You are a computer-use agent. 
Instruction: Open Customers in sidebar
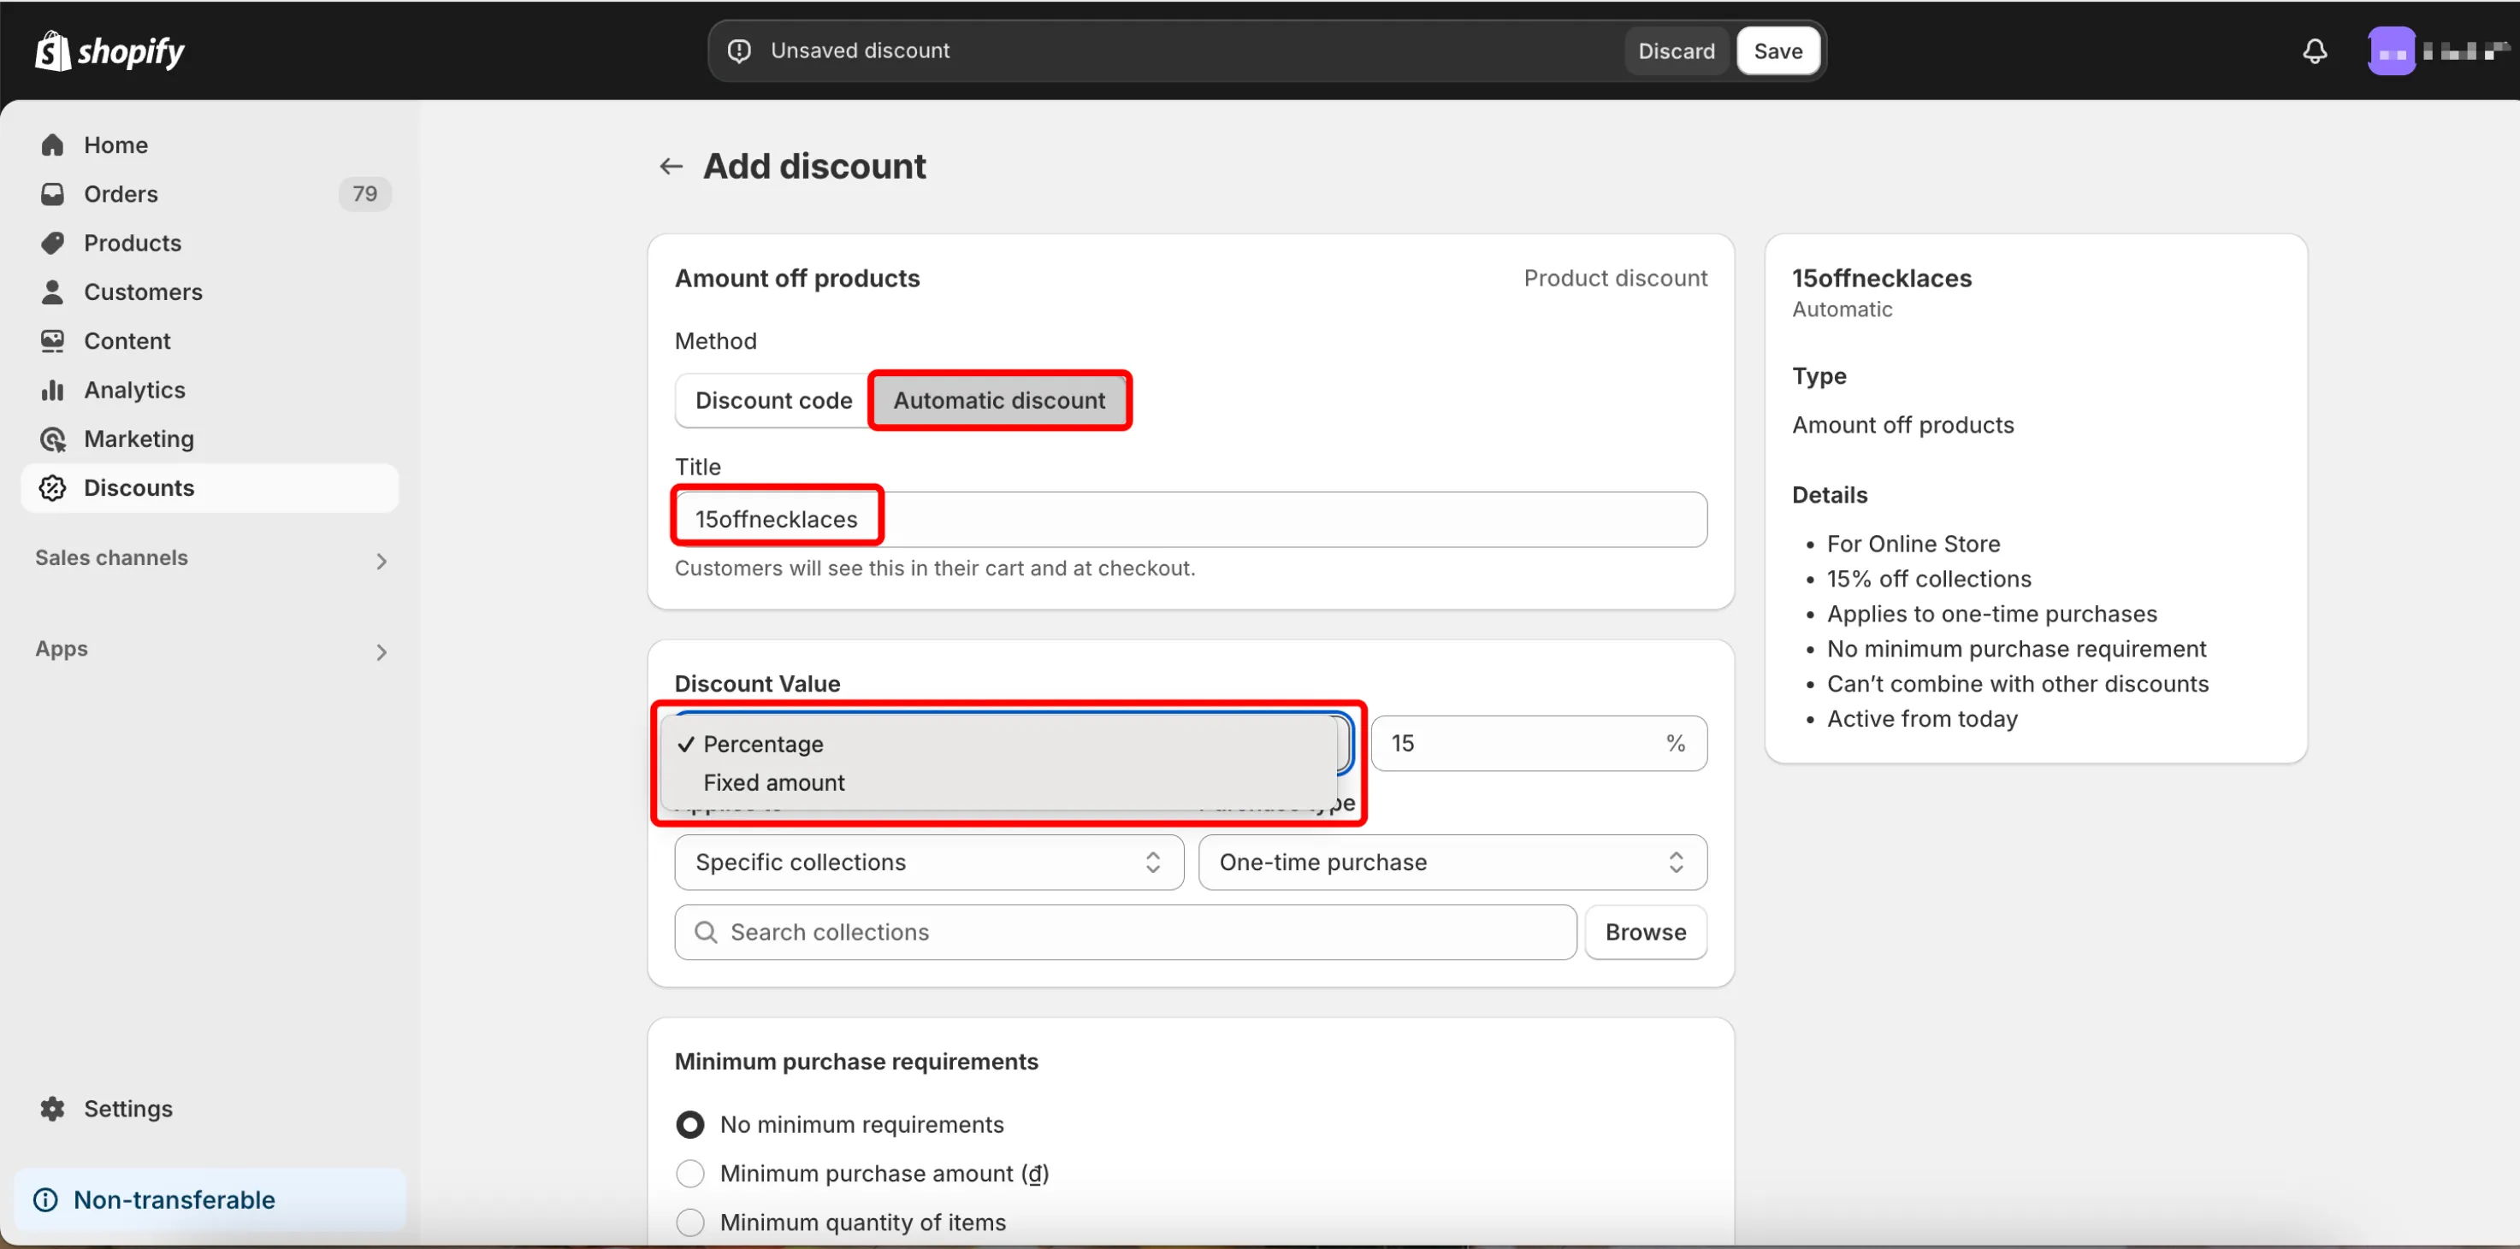coord(210,292)
